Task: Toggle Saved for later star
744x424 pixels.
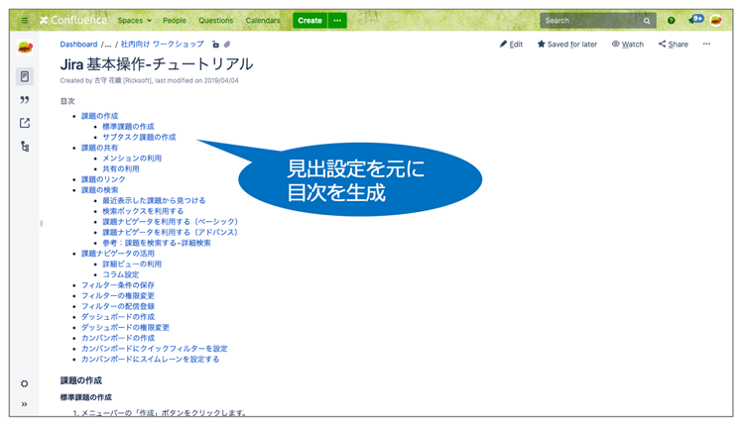Action: pos(567,44)
